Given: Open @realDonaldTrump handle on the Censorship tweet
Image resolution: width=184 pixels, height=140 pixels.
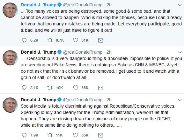Looking at the screenshot, I should [83, 52].
